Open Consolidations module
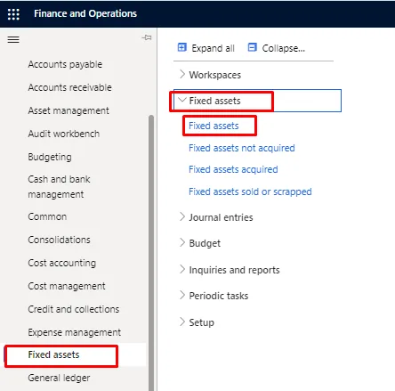 [x=59, y=240]
